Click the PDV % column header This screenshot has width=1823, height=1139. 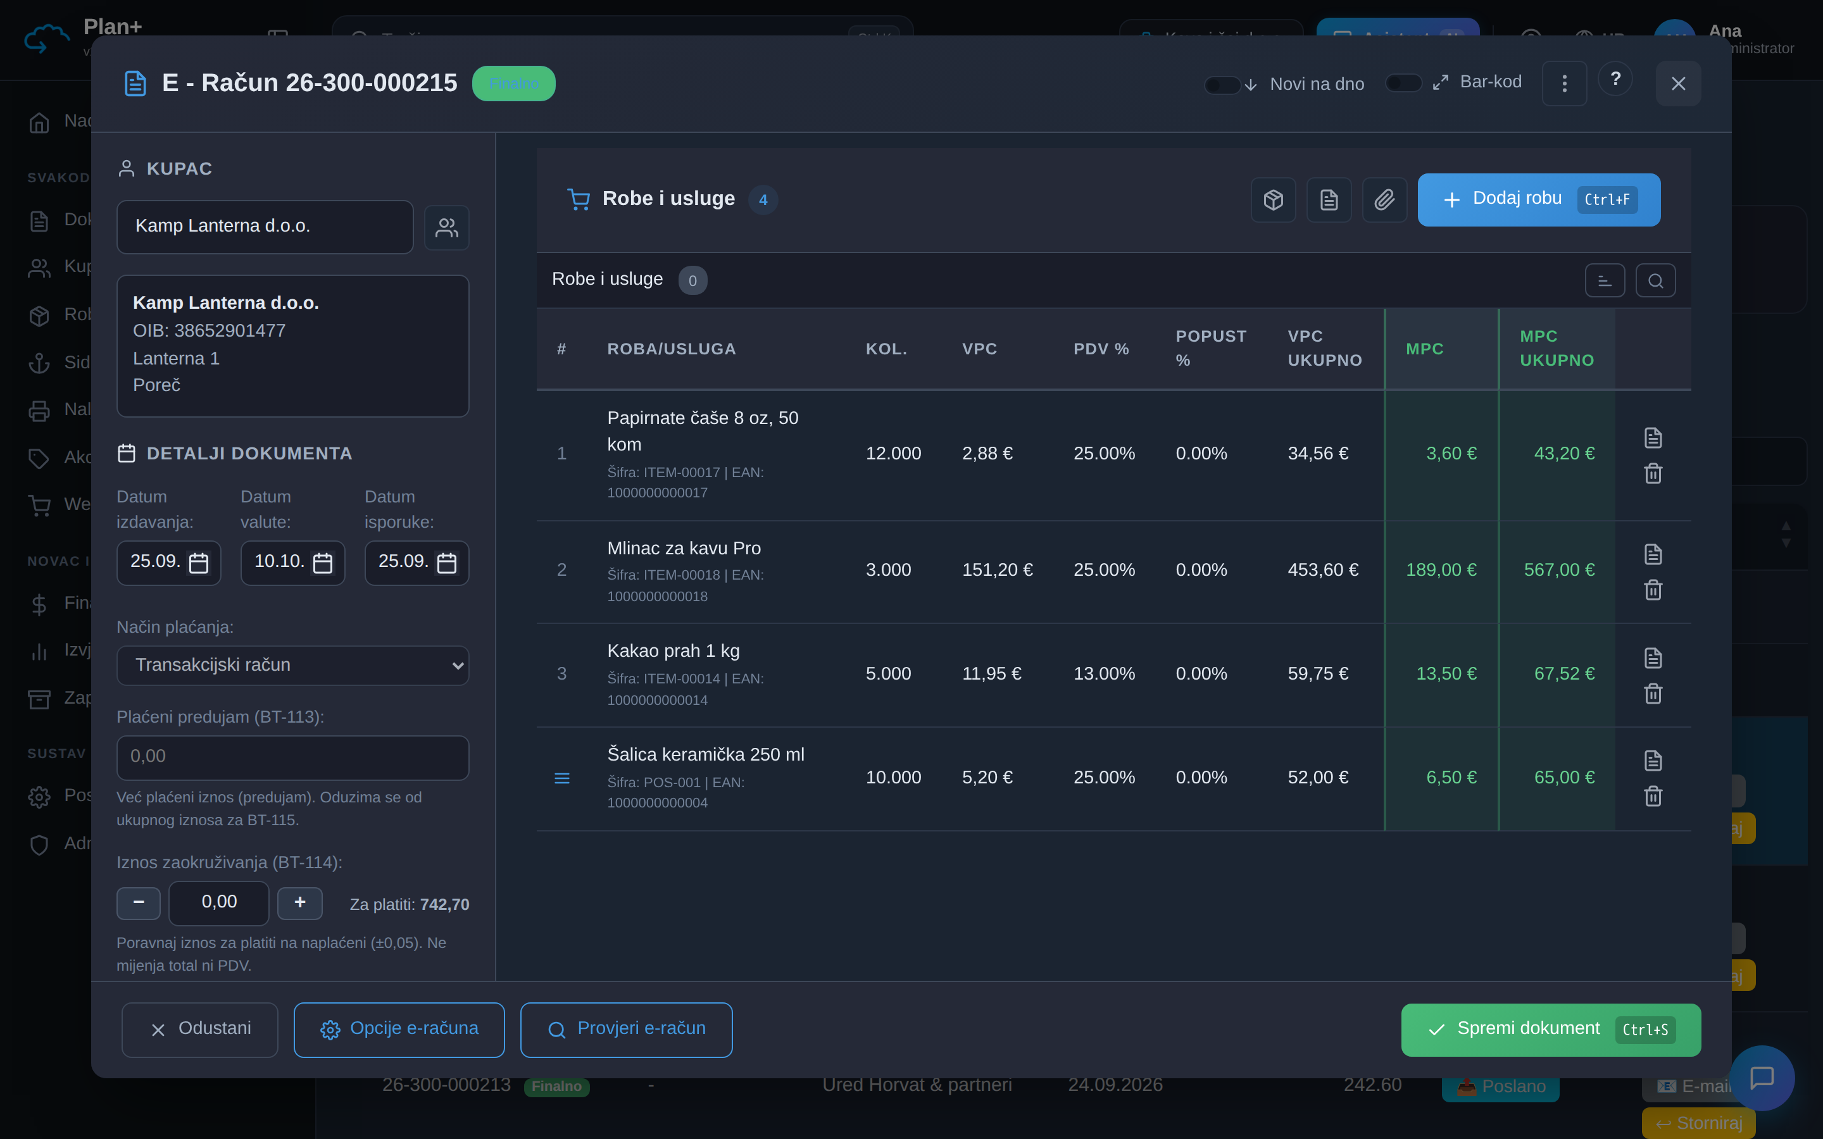click(1101, 349)
